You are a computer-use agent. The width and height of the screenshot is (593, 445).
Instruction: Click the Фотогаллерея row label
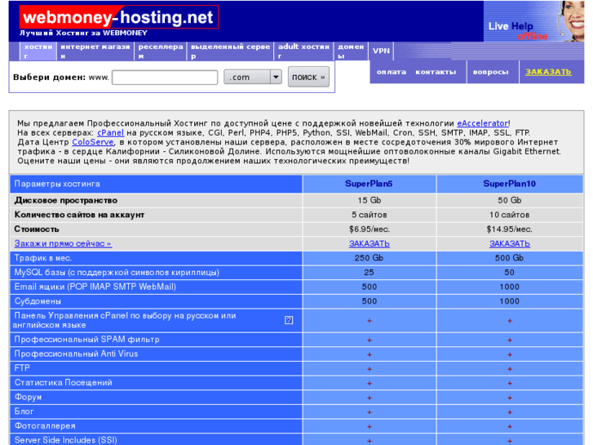click(45, 425)
